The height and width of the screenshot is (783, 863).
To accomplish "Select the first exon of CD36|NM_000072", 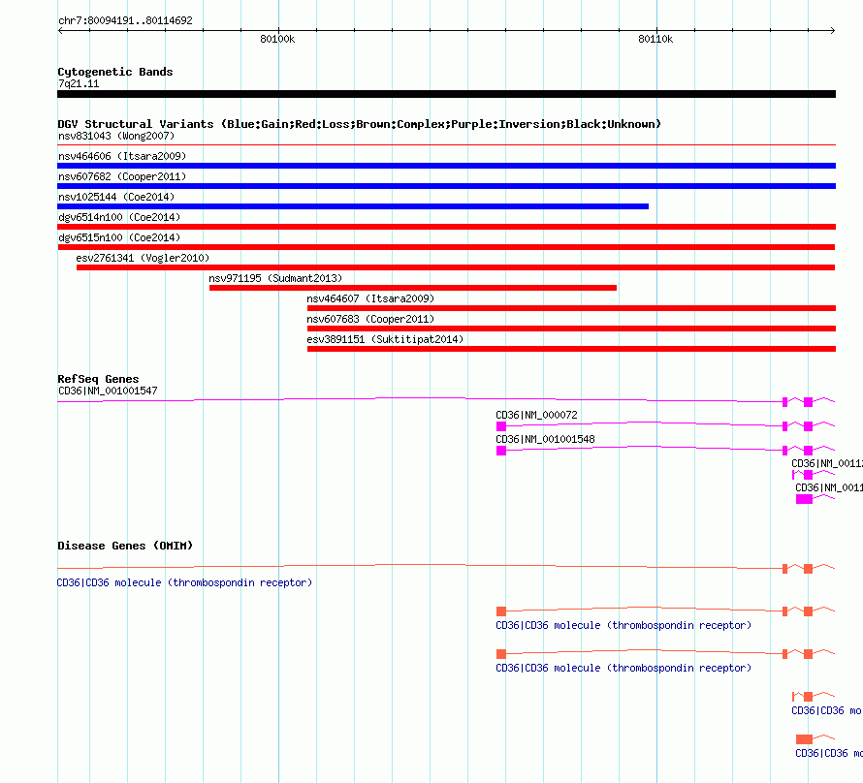I will coord(501,426).
